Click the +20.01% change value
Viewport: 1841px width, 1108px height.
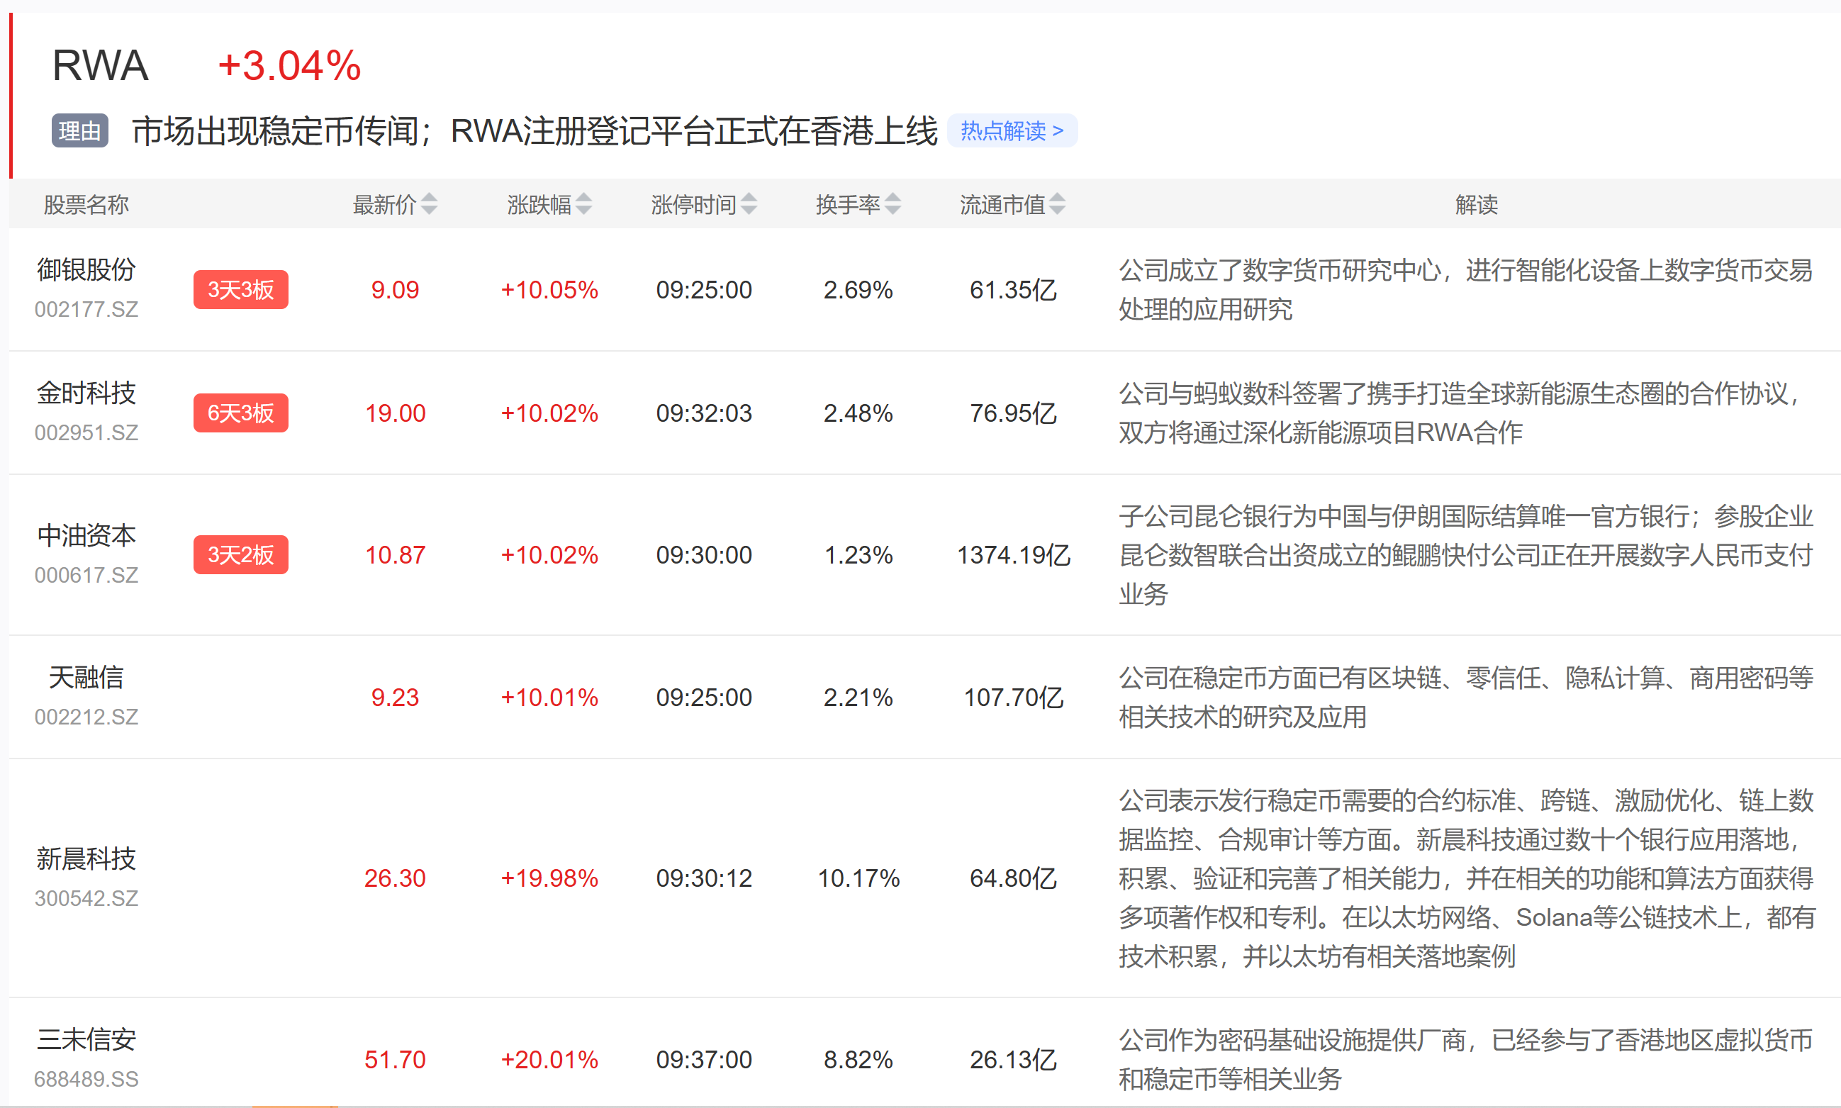point(549,1060)
